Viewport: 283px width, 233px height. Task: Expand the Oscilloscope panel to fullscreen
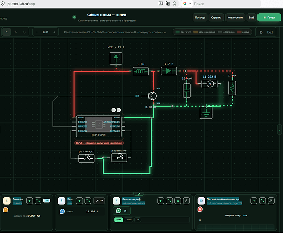pos(169,200)
